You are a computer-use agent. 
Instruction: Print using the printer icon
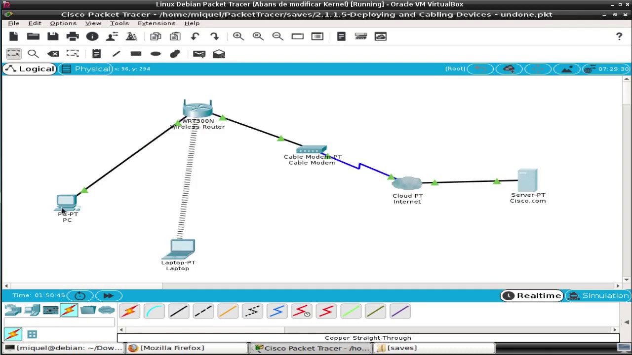click(73, 36)
